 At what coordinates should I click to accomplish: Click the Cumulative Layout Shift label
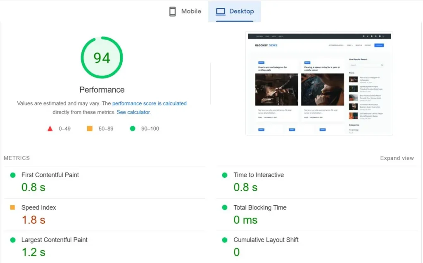(x=266, y=240)
